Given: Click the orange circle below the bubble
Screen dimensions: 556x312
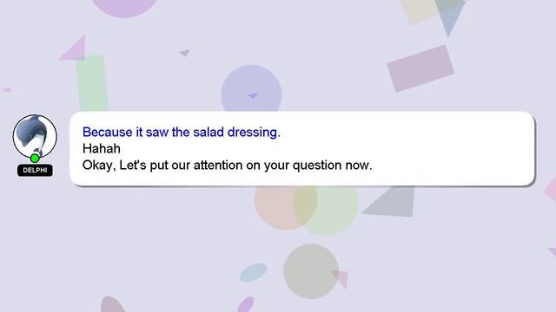Looking at the screenshot, I should pos(284,207).
